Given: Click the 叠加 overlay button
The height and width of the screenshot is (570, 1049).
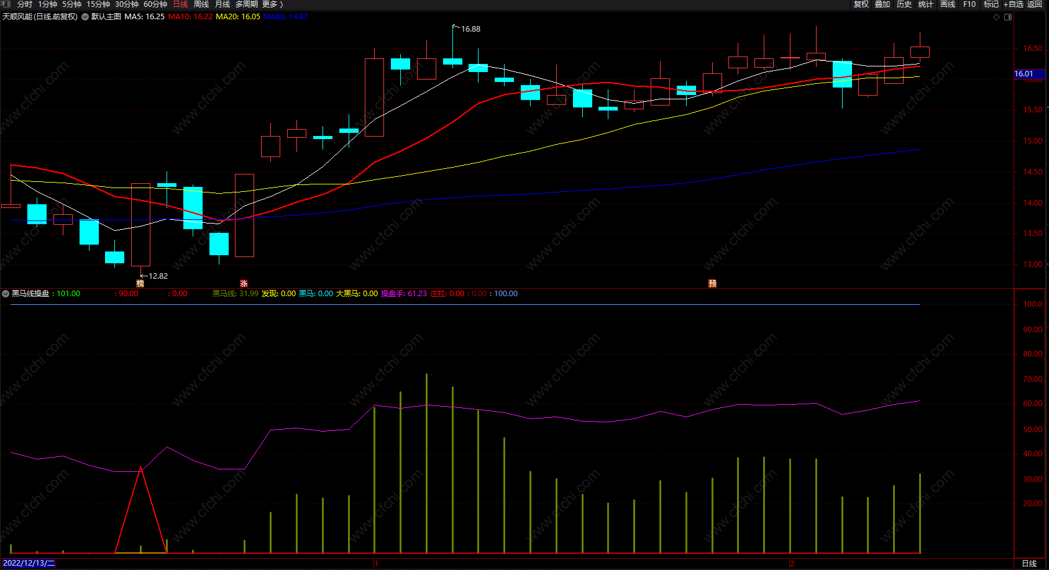Looking at the screenshot, I should pyautogui.click(x=882, y=4).
